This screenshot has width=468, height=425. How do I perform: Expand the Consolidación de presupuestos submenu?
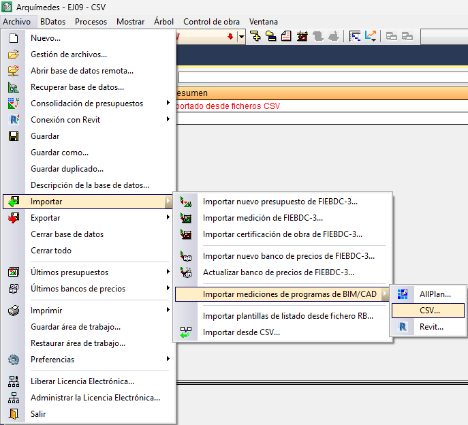168,103
